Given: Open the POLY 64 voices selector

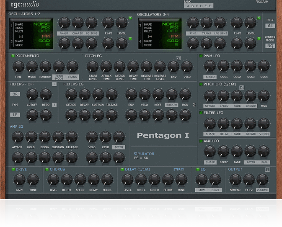Looking at the screenshot, I should (x=270, y=26).
